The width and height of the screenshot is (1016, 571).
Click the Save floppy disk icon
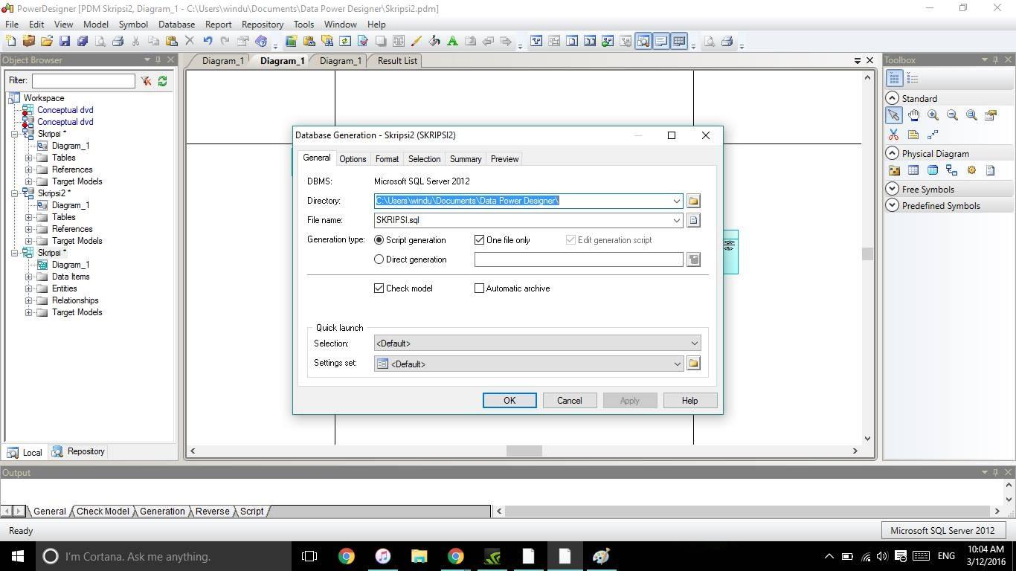coord(65,42)
